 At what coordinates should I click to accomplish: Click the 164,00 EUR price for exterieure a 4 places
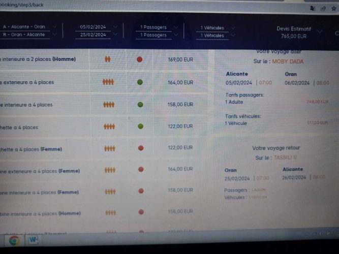tap(180, 83)
